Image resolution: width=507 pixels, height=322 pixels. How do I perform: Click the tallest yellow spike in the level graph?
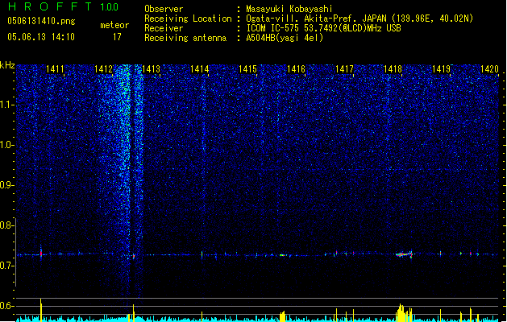click(x=41, y=310)
